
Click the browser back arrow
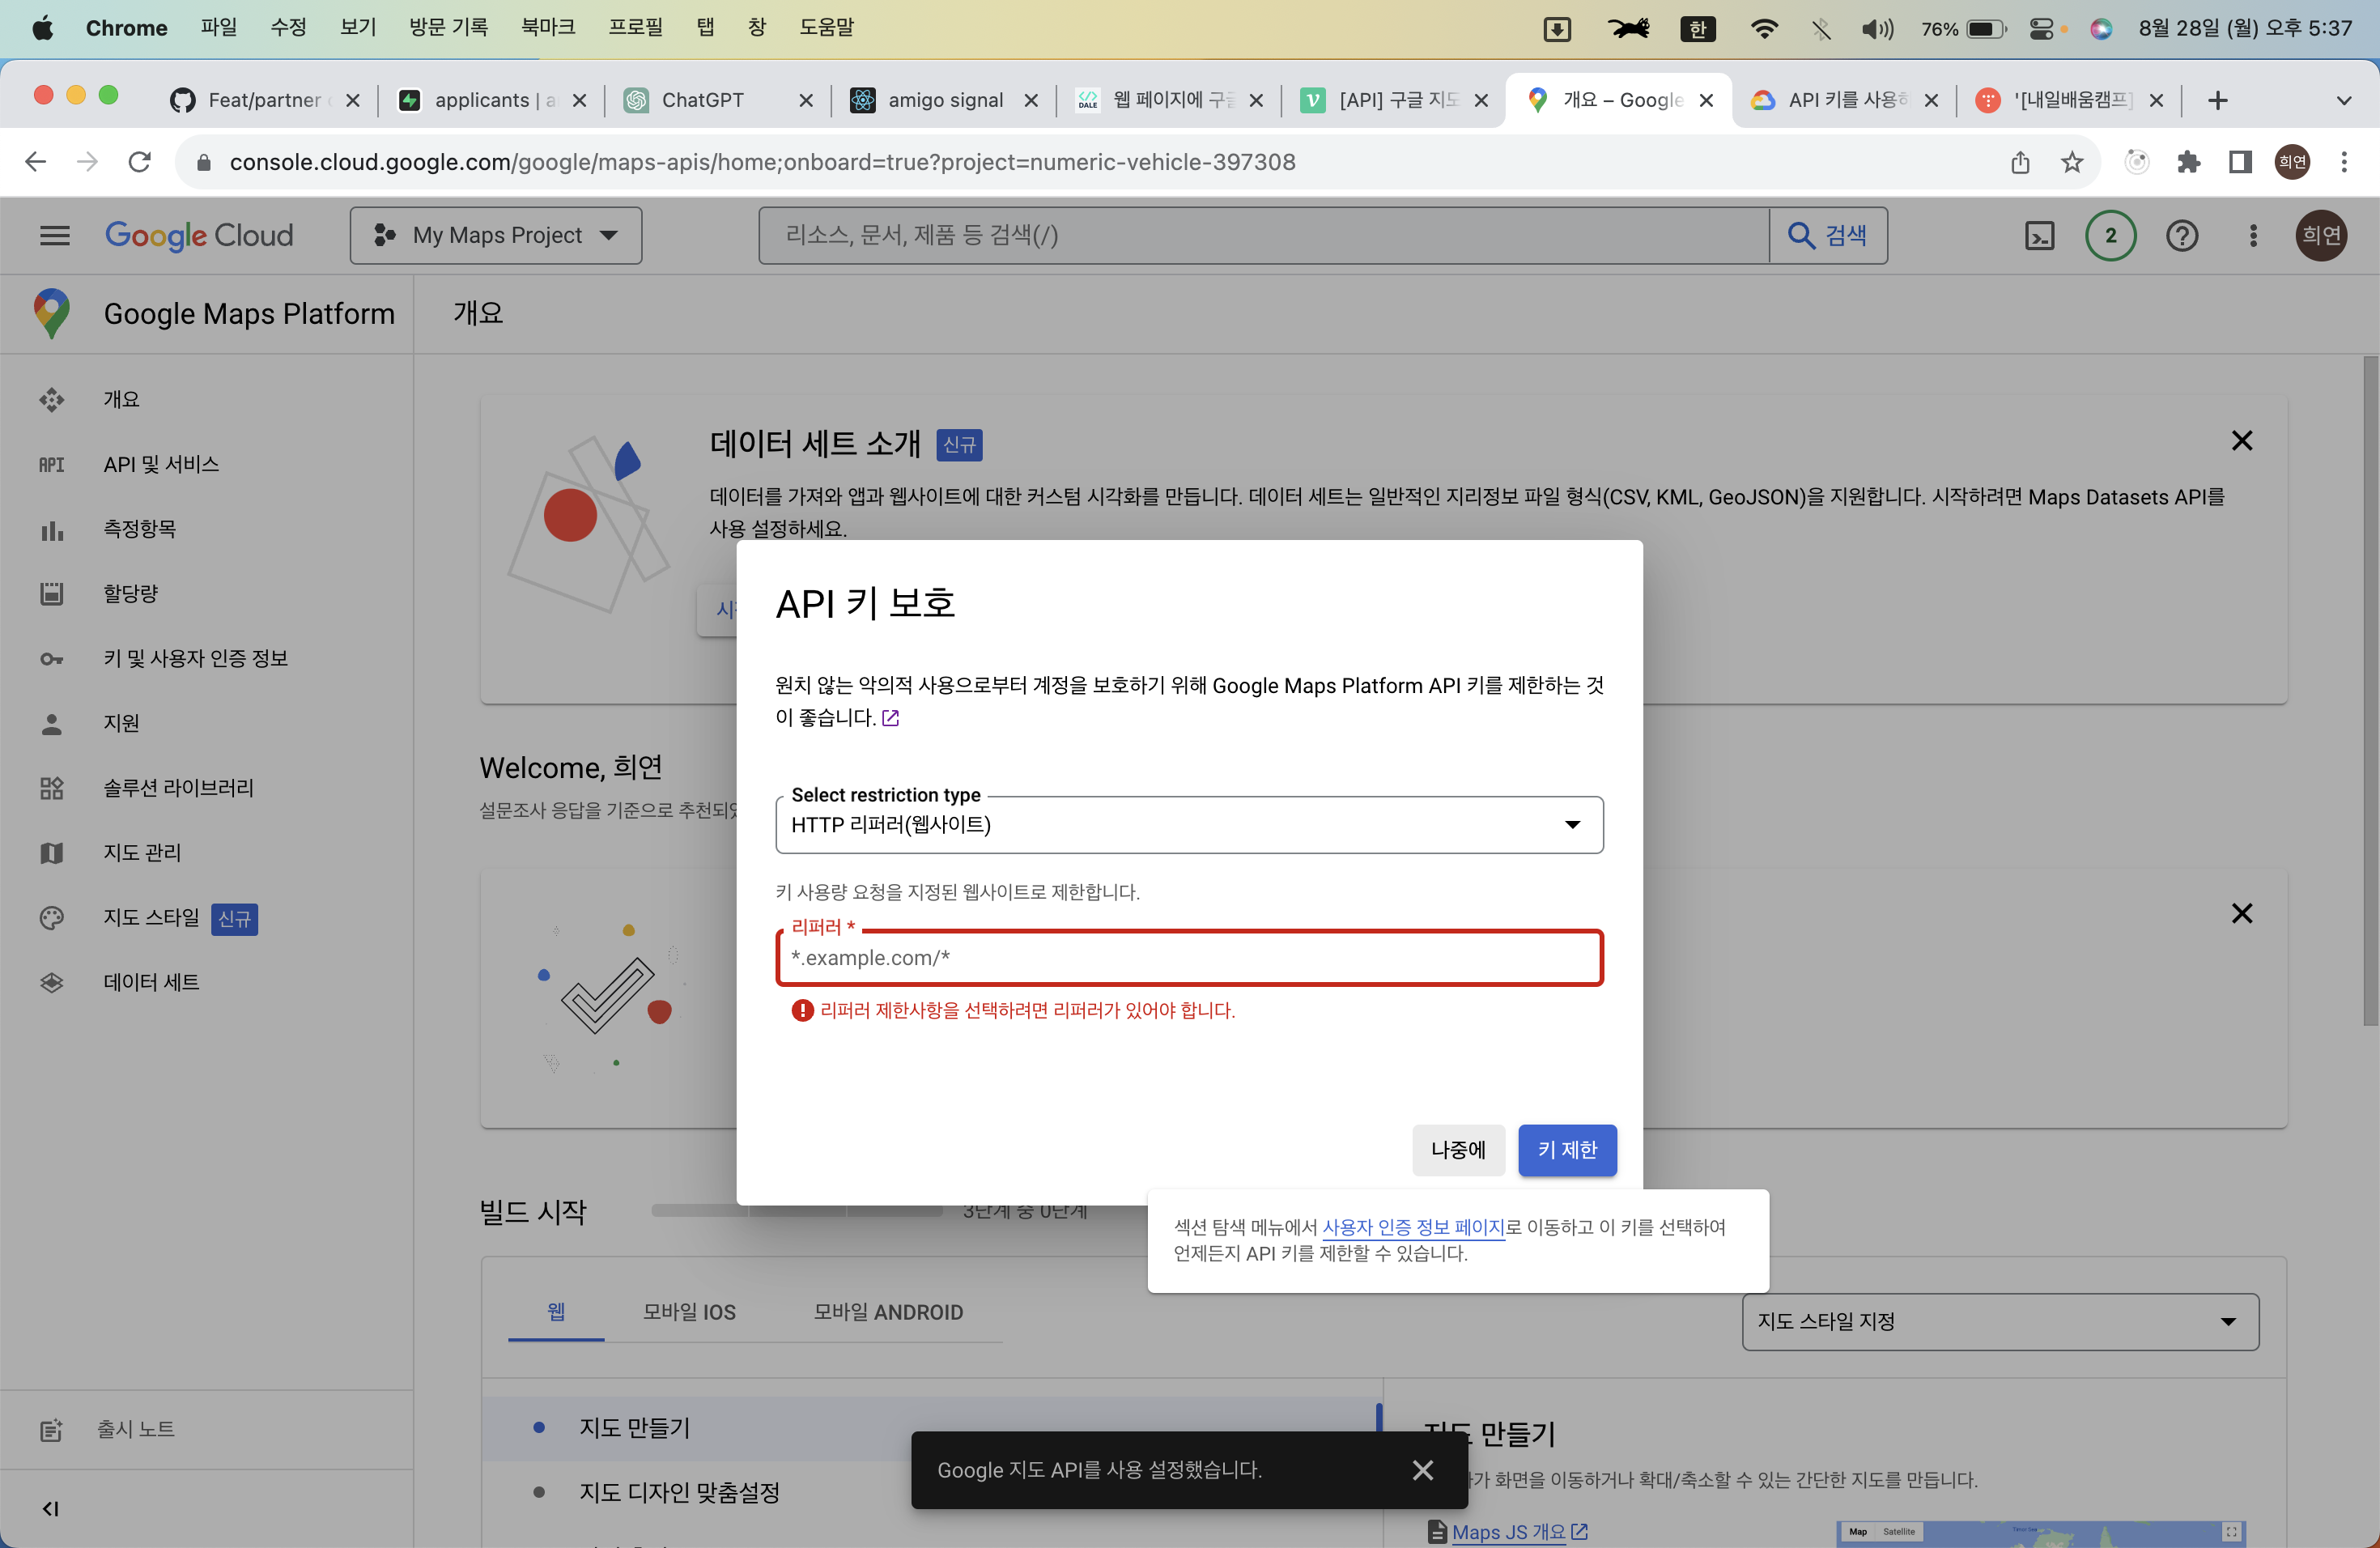[x=35, y=162]
